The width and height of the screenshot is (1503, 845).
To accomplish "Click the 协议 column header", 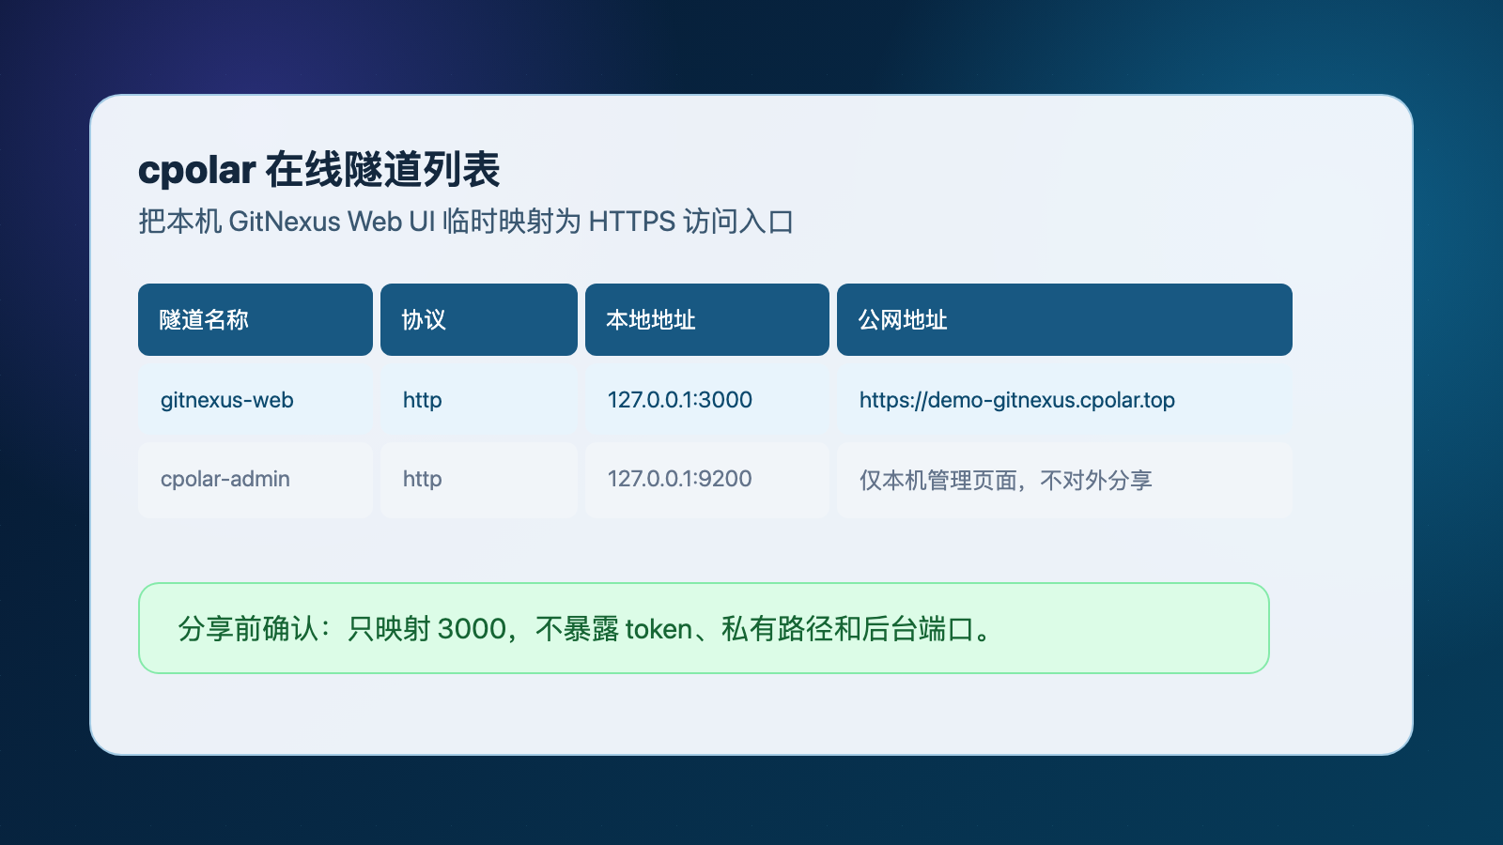I will click(x=479, y=320).
